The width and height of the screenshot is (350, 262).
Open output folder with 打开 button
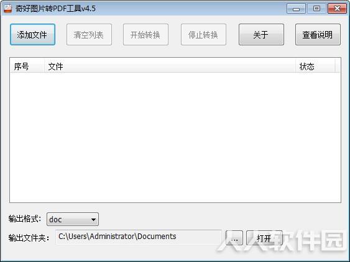point(264,238)
